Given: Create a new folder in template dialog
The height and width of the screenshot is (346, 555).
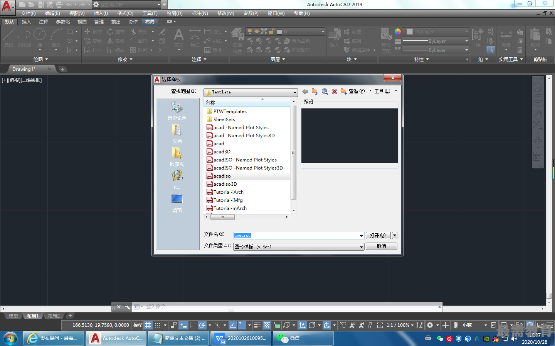Looking at the screenshot, I should [x=344, y=91].
